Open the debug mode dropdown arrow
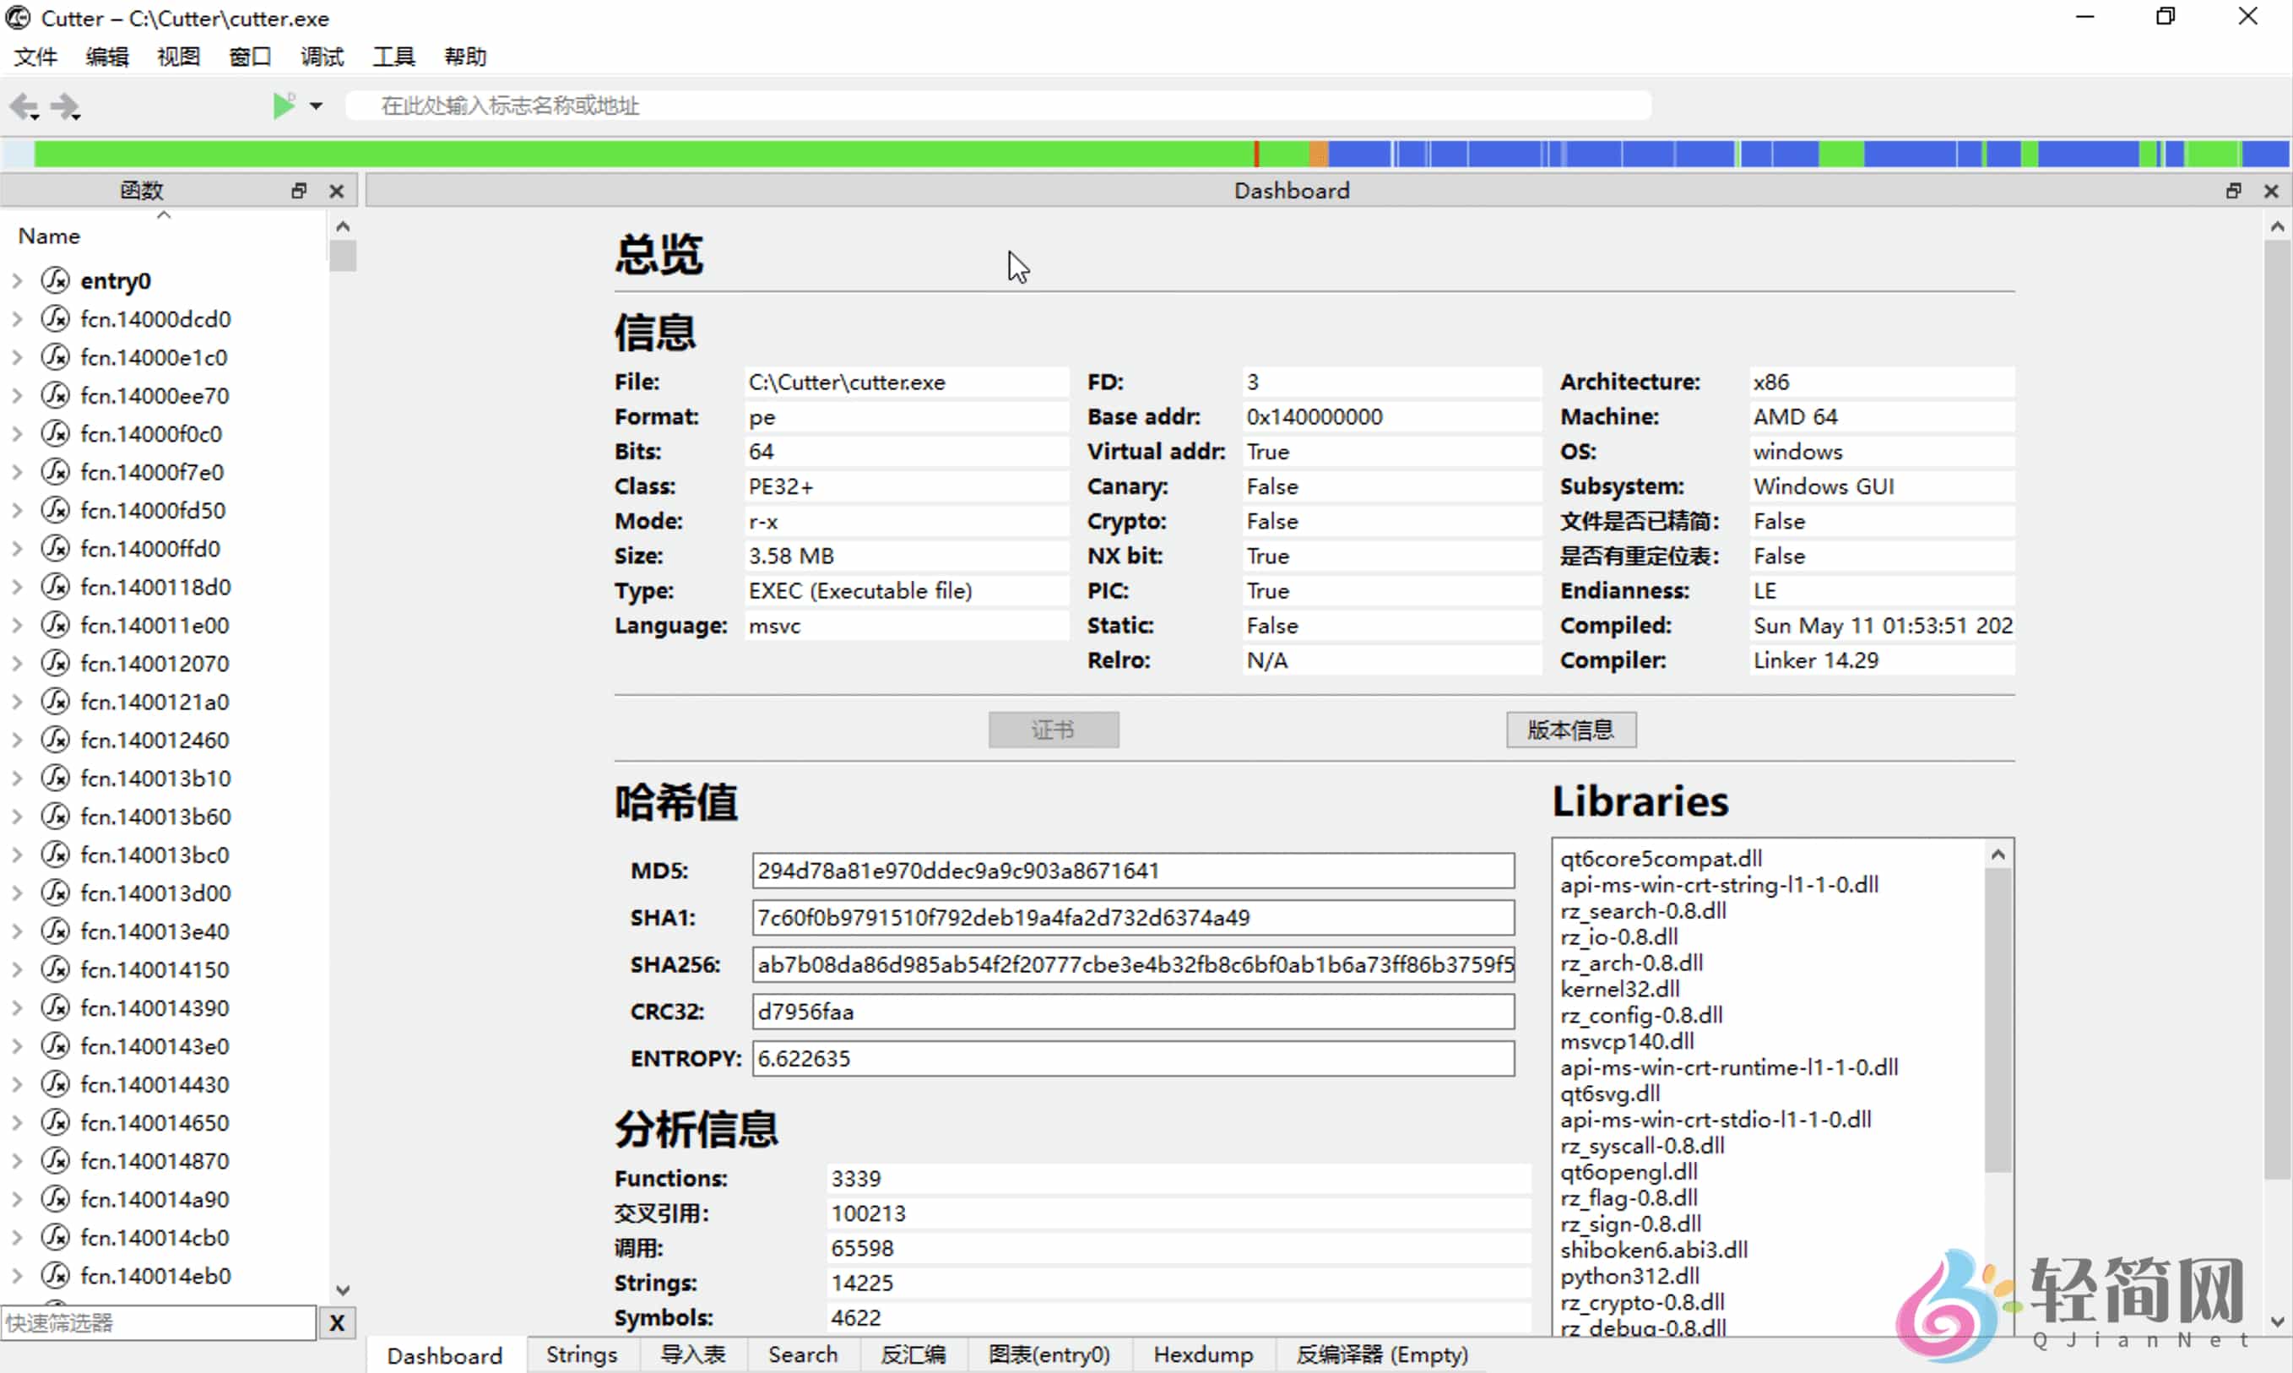 316,106
